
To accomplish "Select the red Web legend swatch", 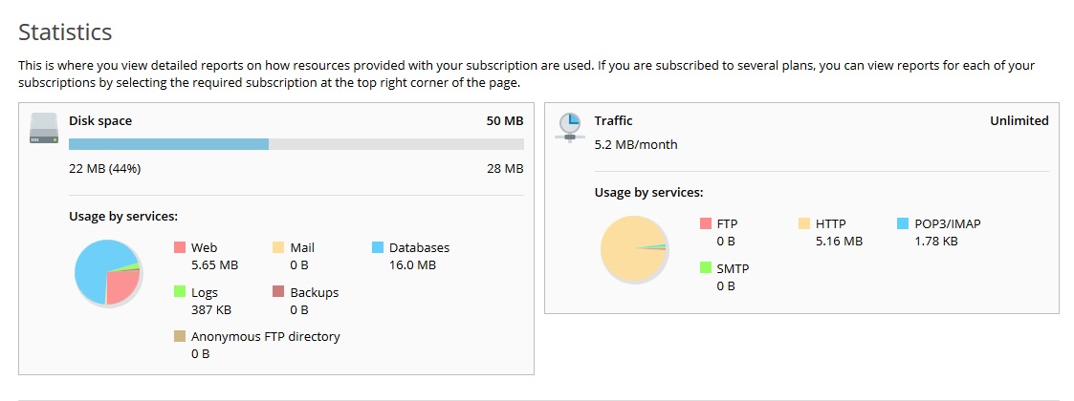I will [x=180, y=247].
